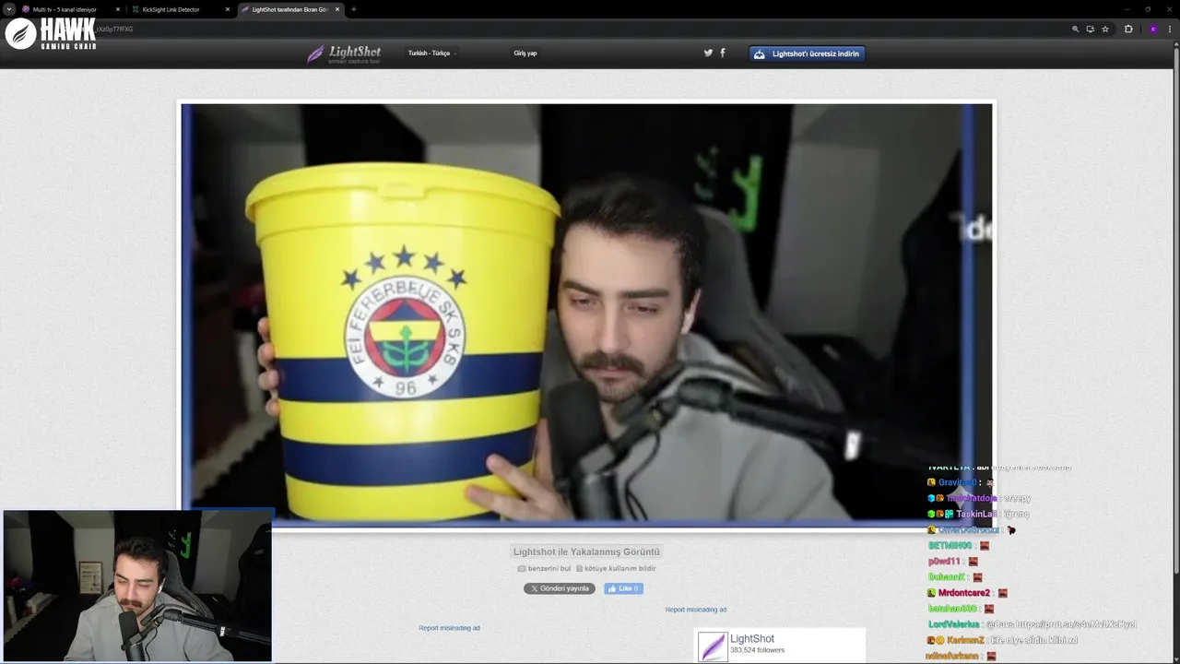
Task: Click KarimmZ username in chat
Action: 965,640
